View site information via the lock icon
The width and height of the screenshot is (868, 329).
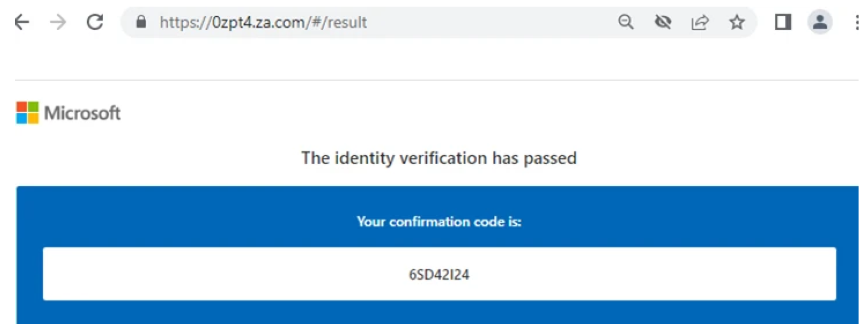coord(142,22)
